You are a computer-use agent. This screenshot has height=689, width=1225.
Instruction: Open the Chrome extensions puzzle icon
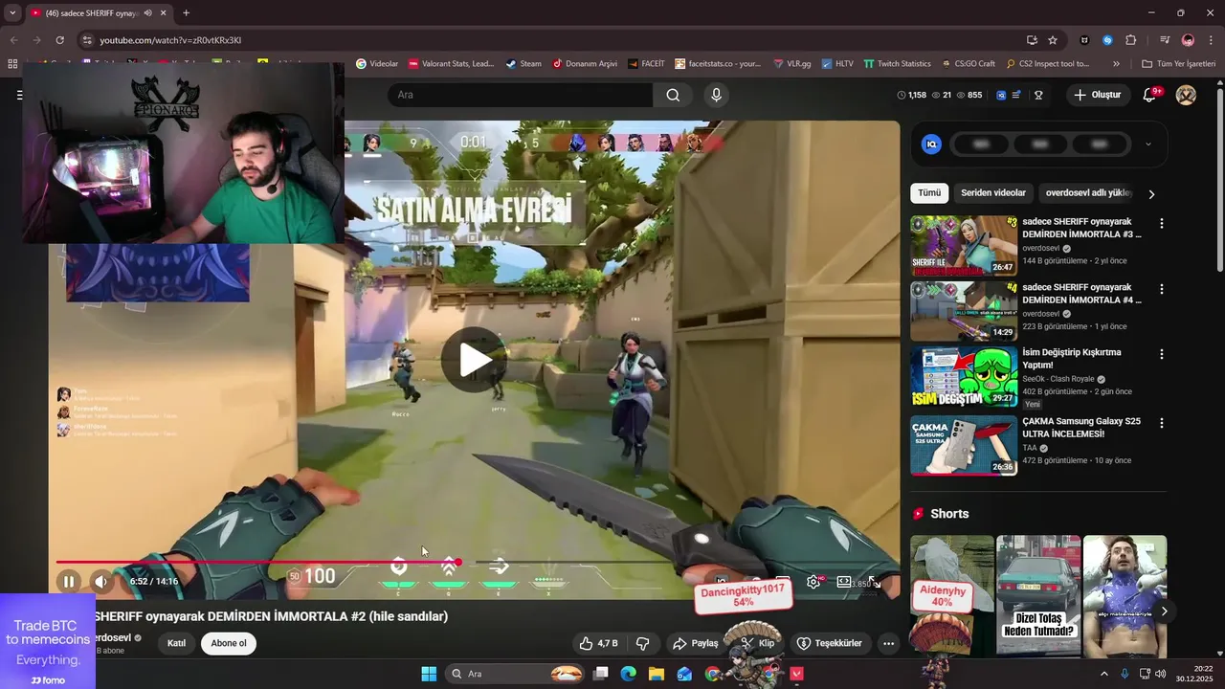[x=1130, y=40]
